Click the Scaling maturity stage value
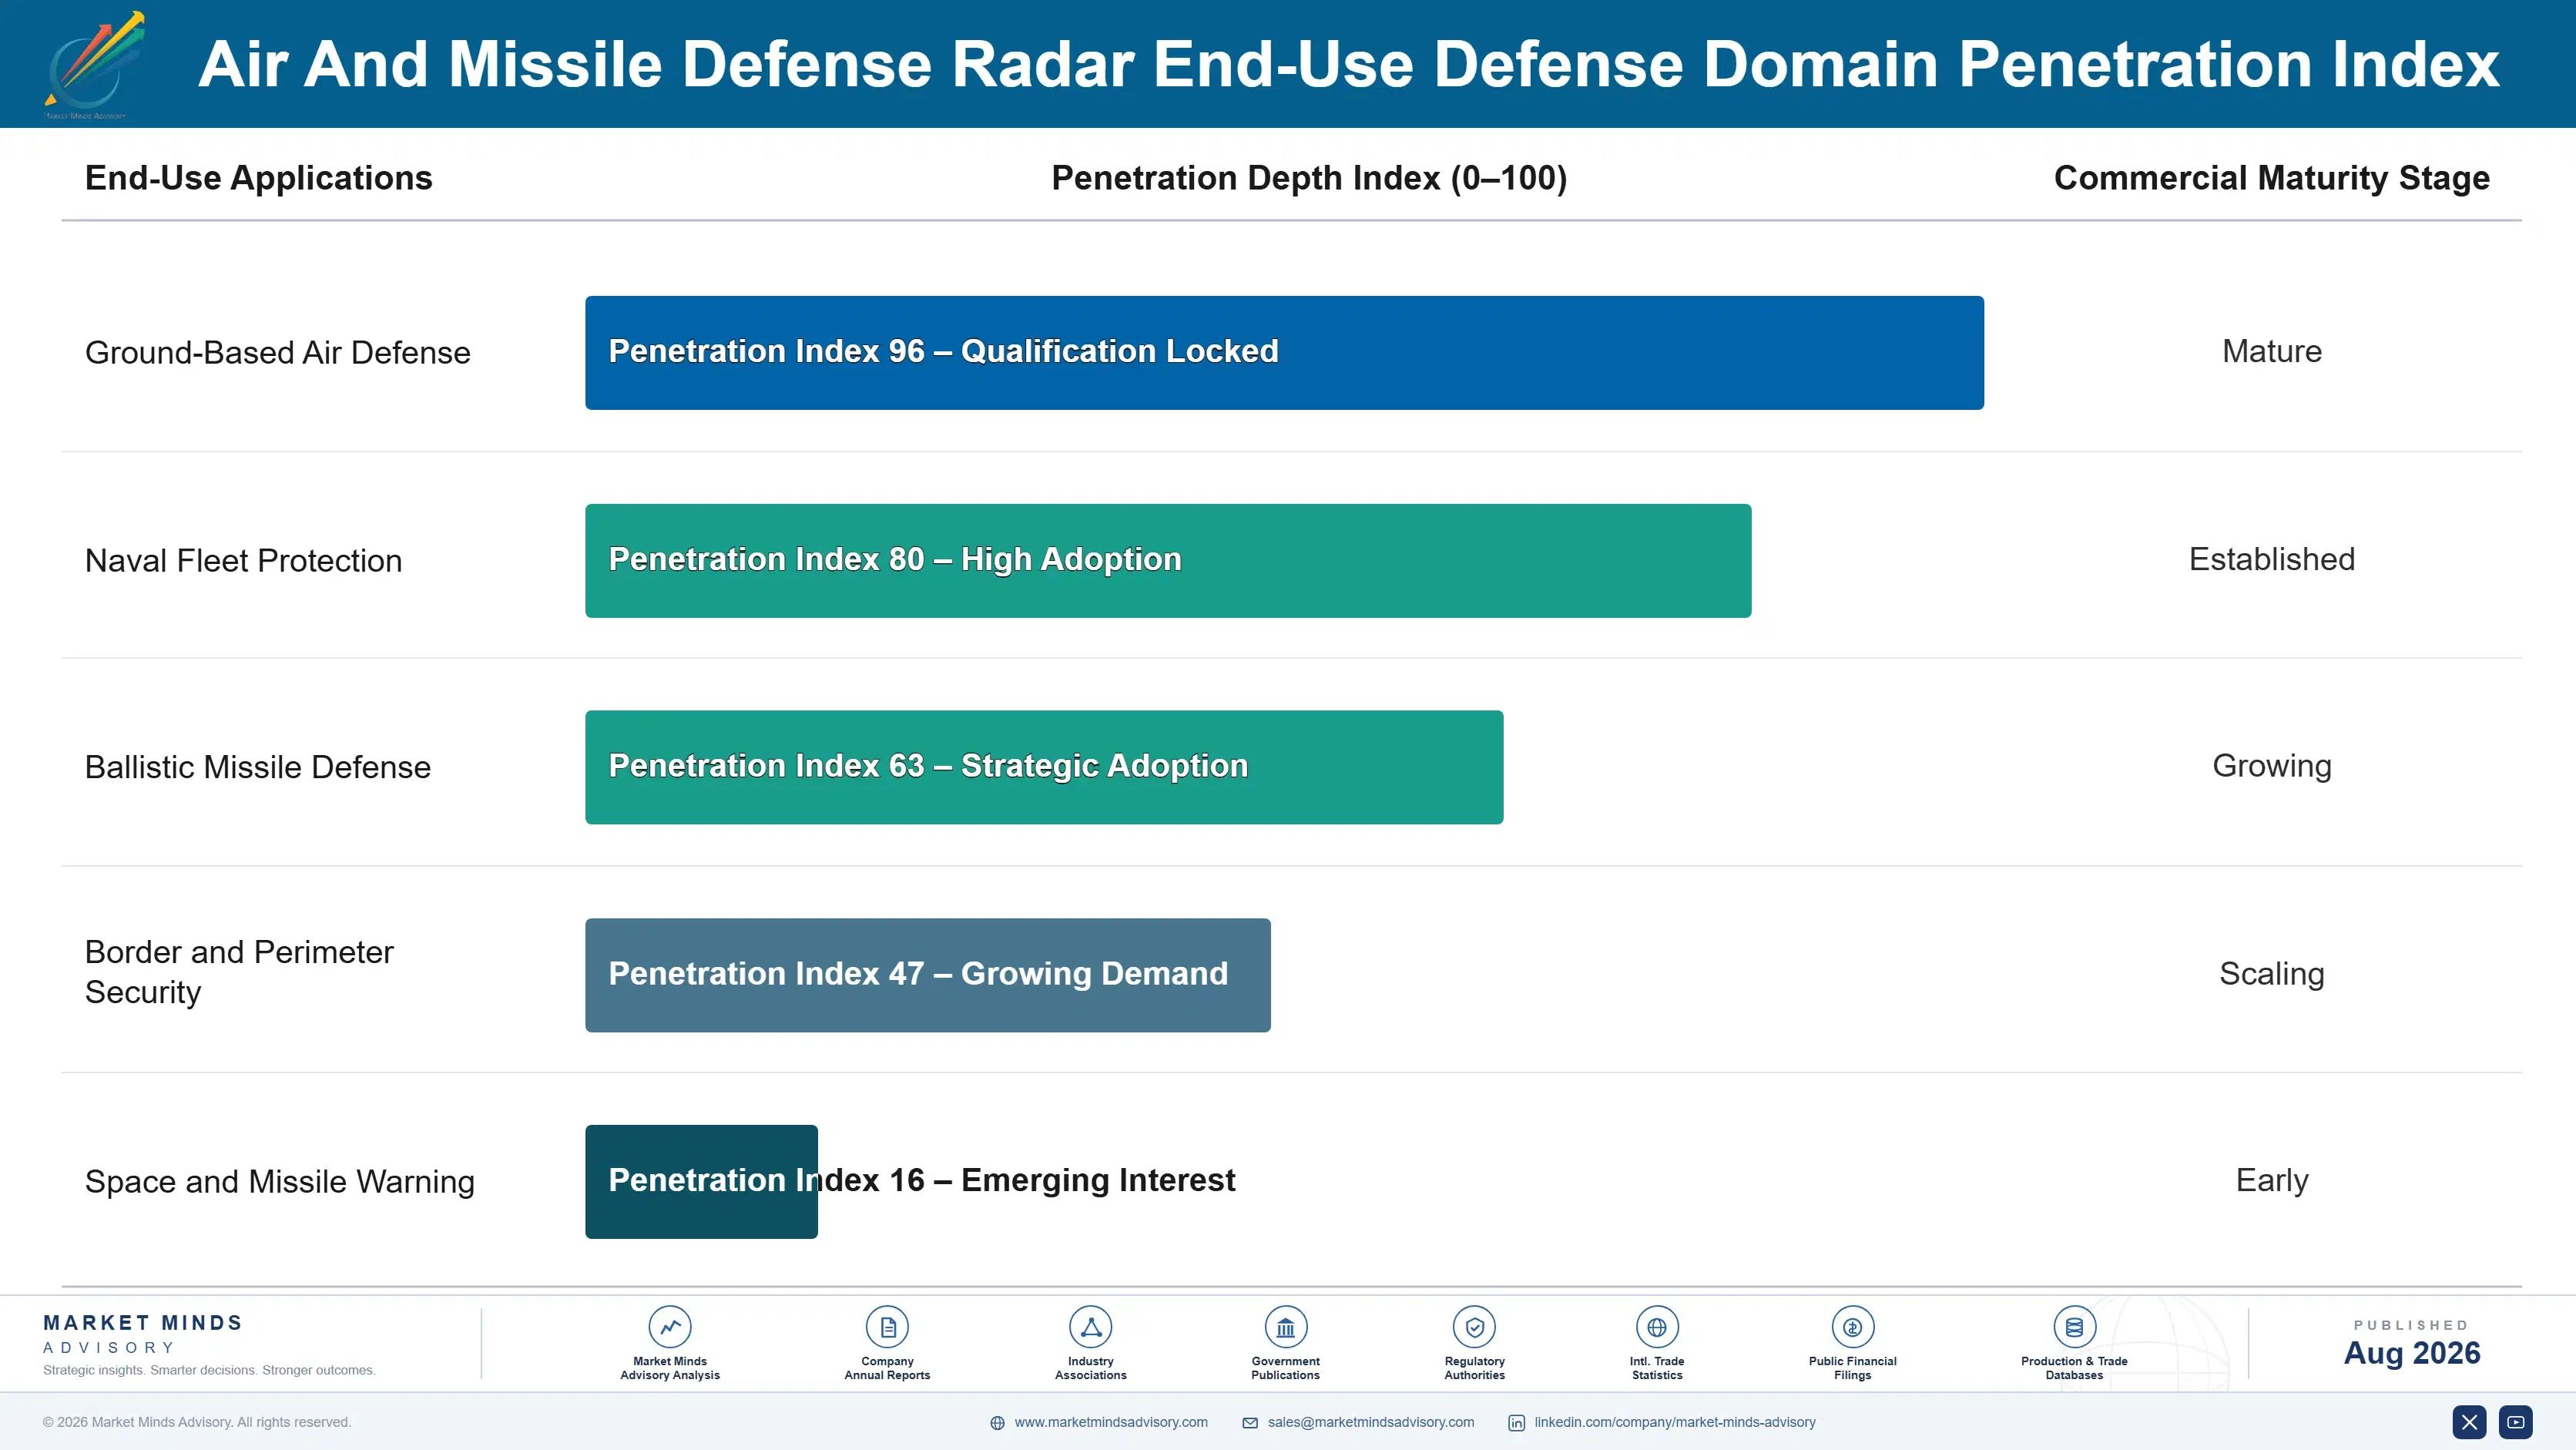Screen dimensions: 2576x1450 [2271, 974]
